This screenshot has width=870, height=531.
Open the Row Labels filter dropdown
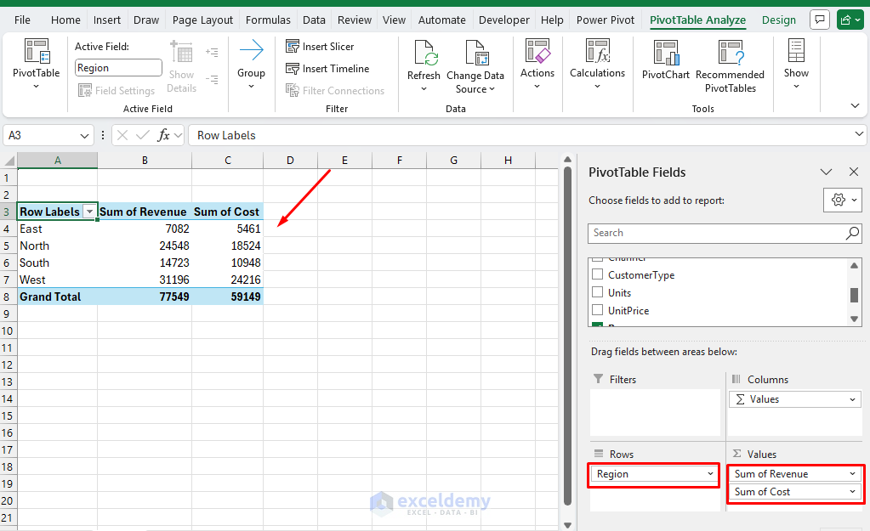click(x=90, y=211)
